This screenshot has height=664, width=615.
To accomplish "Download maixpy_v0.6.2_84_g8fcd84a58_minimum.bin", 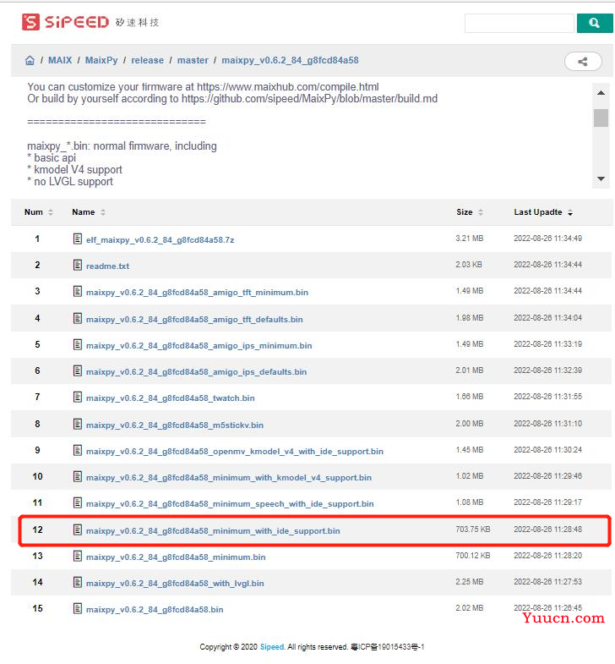I will click(x=176, y=557).
